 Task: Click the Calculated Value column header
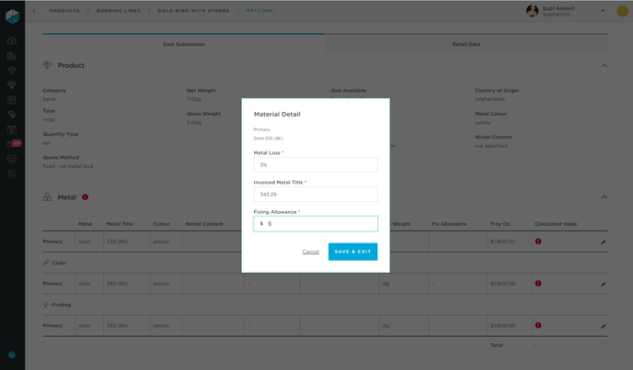(x=556, y=224)
